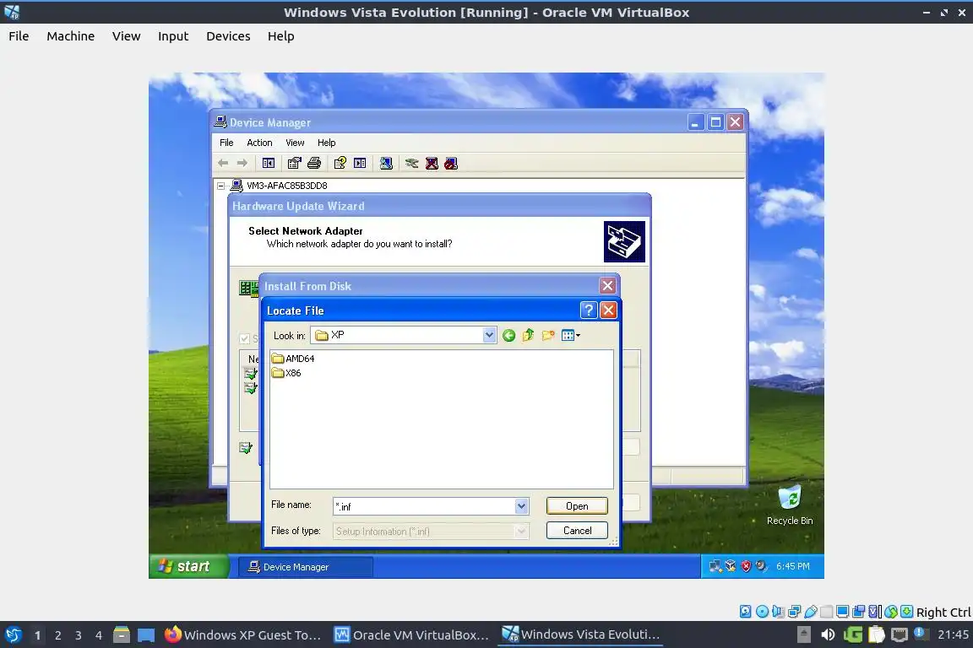Select the X86 folder
This screenshot has height=648, width=973.
coord(286,373)
